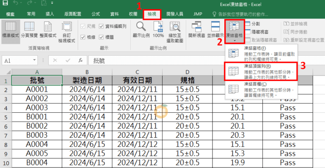Toggle the 資料編輯列 formula bar checkbox
The width and height of the screenshot is (325, 168).
(x=101, y=26)
